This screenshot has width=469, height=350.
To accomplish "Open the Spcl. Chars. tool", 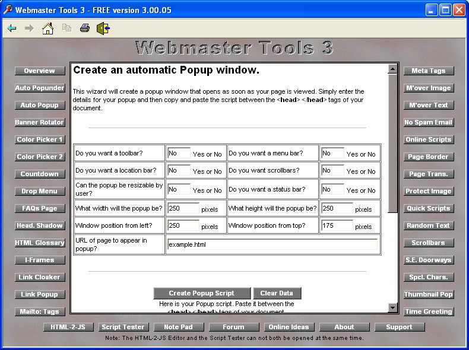I will click(x=429, y=277).
